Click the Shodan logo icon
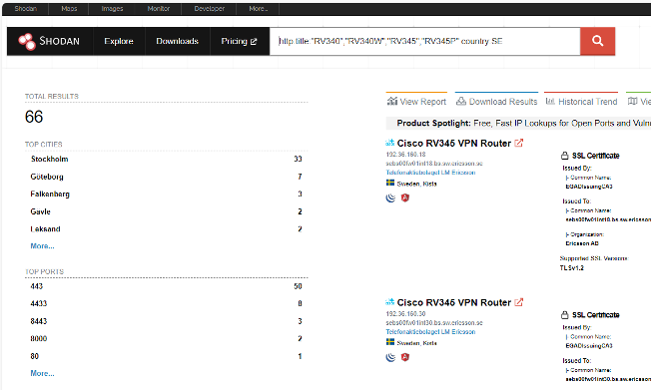Screen dimensions: 651x391 click(27, 41)
